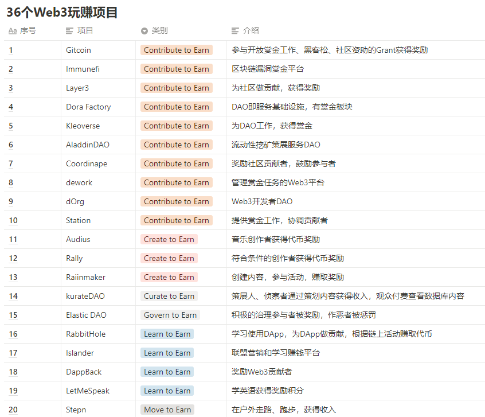Screen dimensions: 485x417
Task: Click the table title 36个Web3玩赚项目
Action: coord(60,12)
